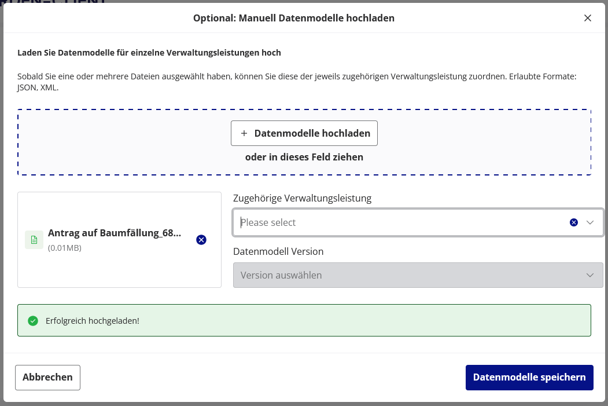Click the Zugehörige Verwaltungsleistung label

click(302, 198)
